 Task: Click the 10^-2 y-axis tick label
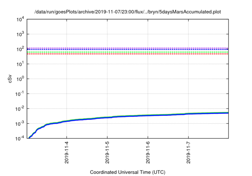click(x=20, y=109)
